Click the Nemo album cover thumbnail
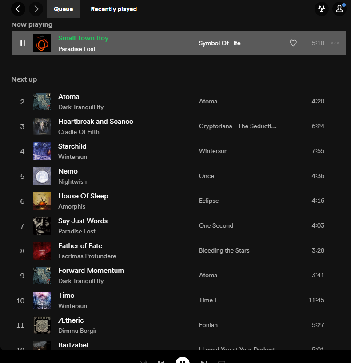 tap(42, 176)
